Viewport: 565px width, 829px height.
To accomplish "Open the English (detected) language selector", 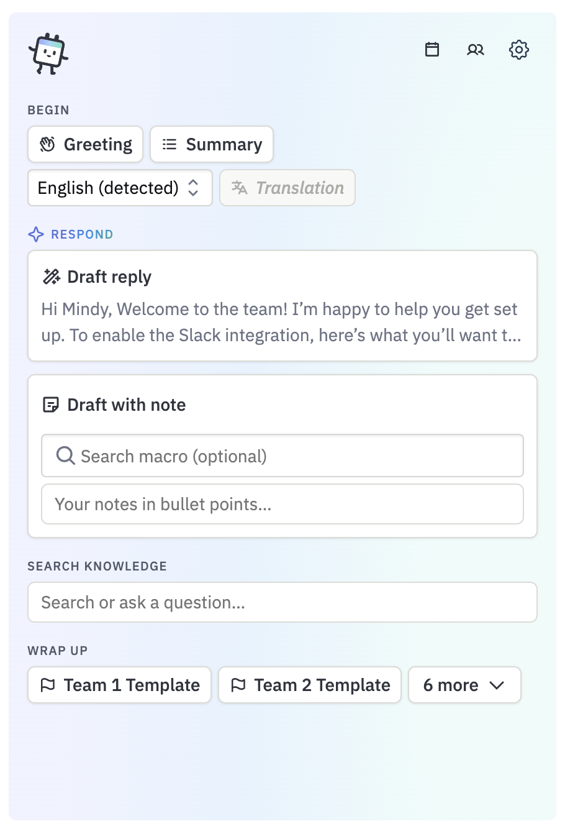I will tap(120, 188).
